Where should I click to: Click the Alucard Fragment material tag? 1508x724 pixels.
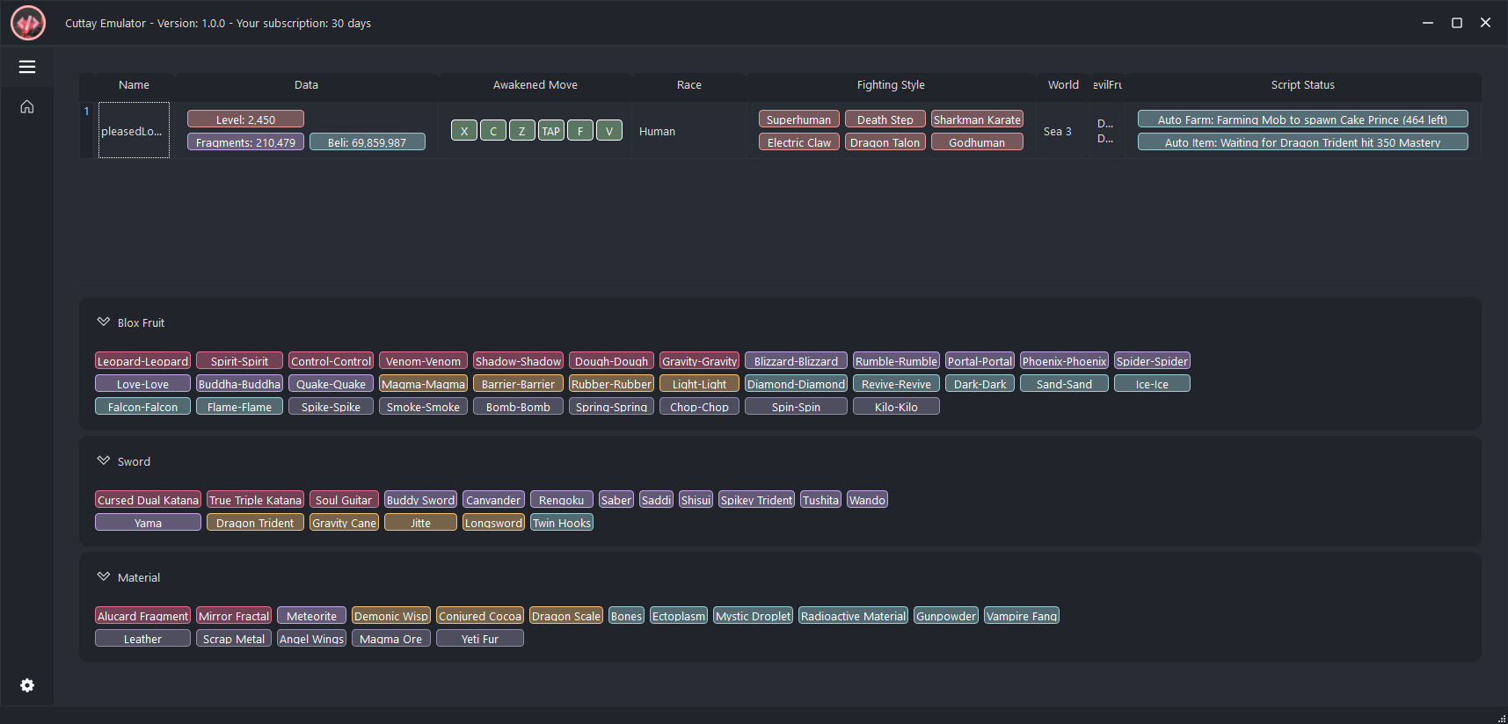[142, 616]
